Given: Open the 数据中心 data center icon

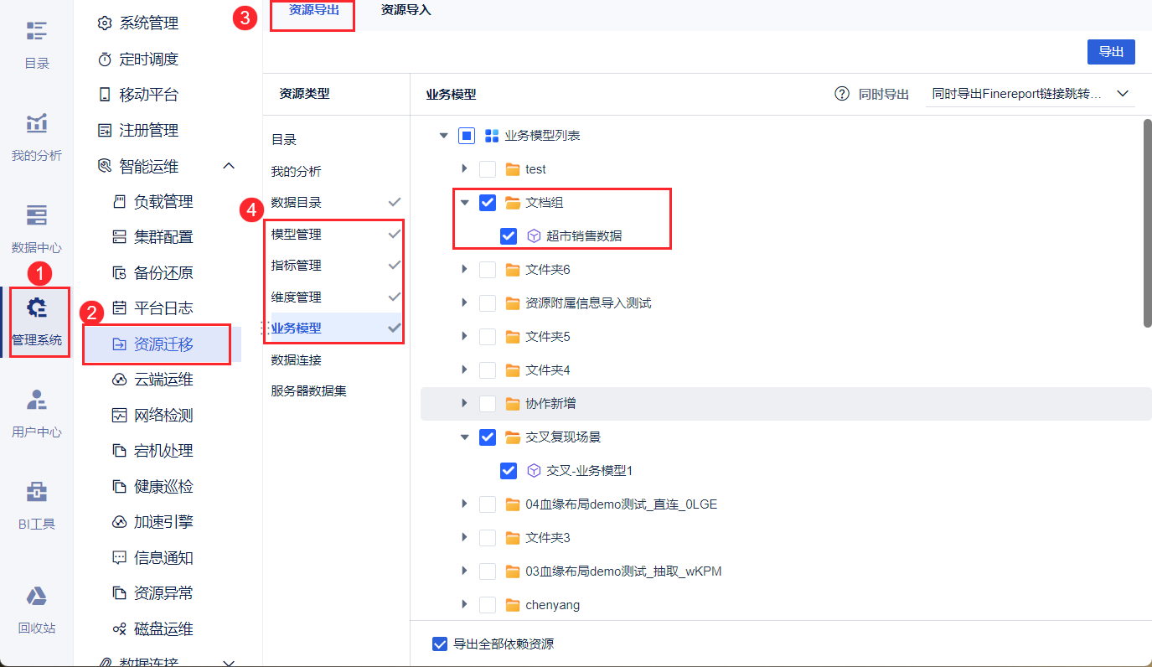Looking at the screenshot, I should click(x=36, y=215).
